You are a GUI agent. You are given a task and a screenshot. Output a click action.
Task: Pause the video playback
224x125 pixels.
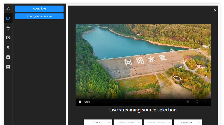click(x=80, y=102)
